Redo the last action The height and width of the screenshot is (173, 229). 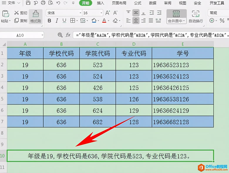tap(65, 3)
